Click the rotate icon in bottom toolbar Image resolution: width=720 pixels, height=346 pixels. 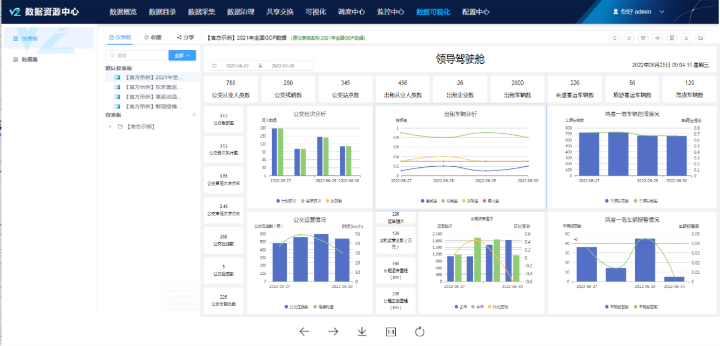click(420, 331)
